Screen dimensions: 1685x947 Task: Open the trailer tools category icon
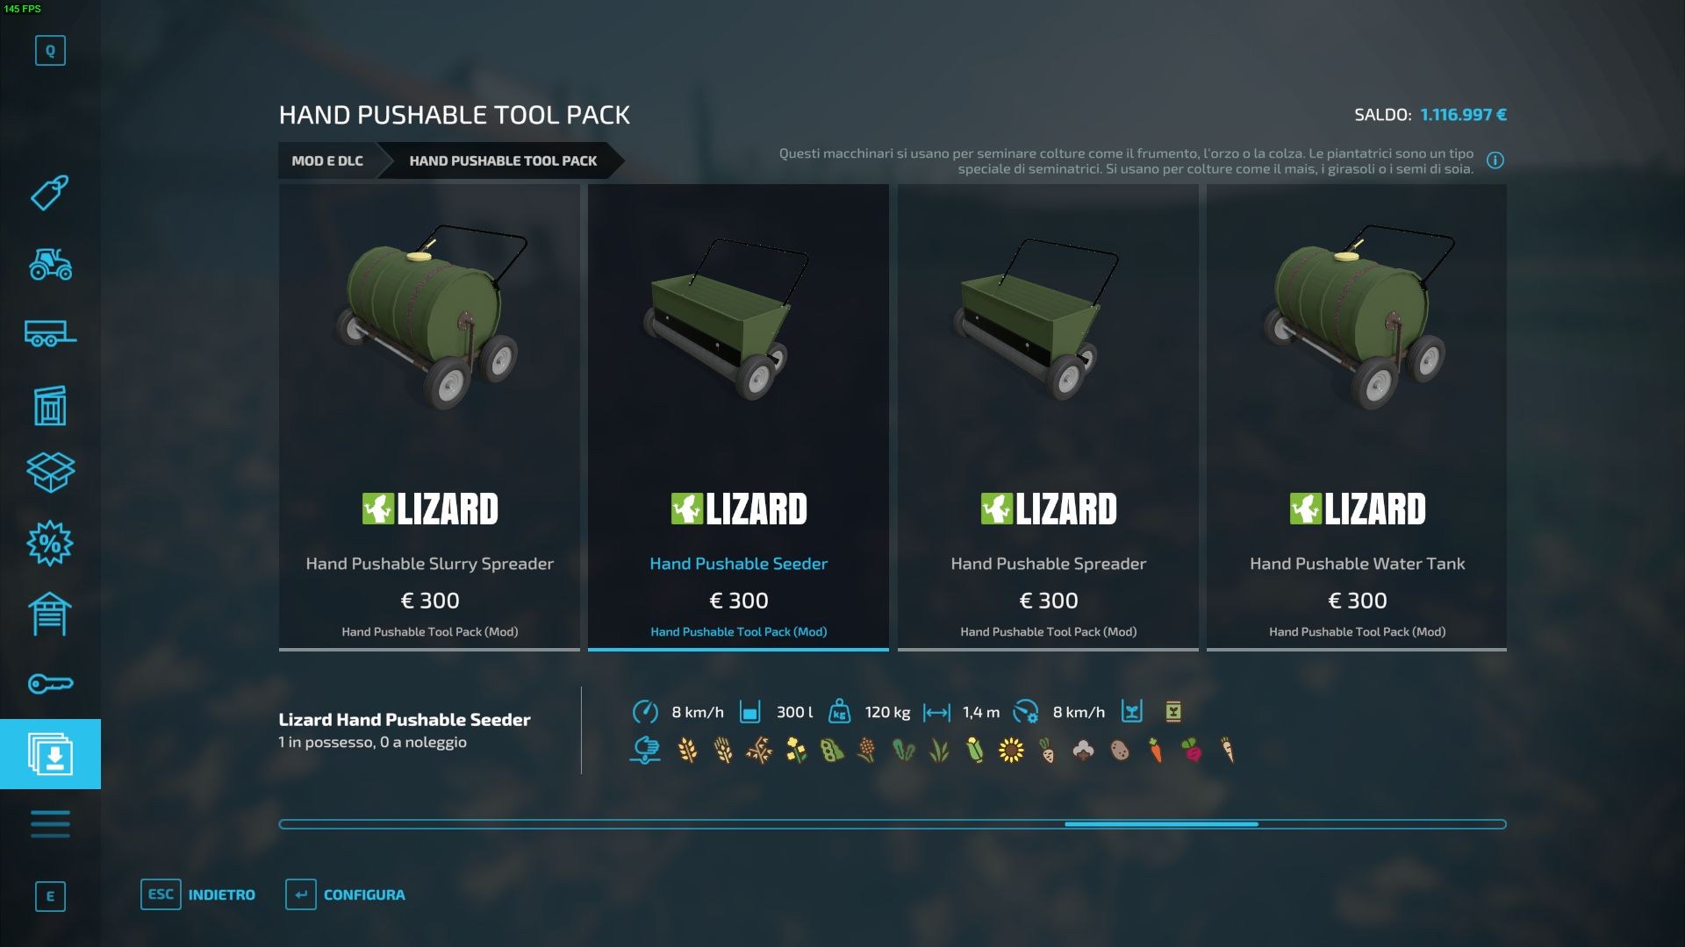click(x=50, y=333)
